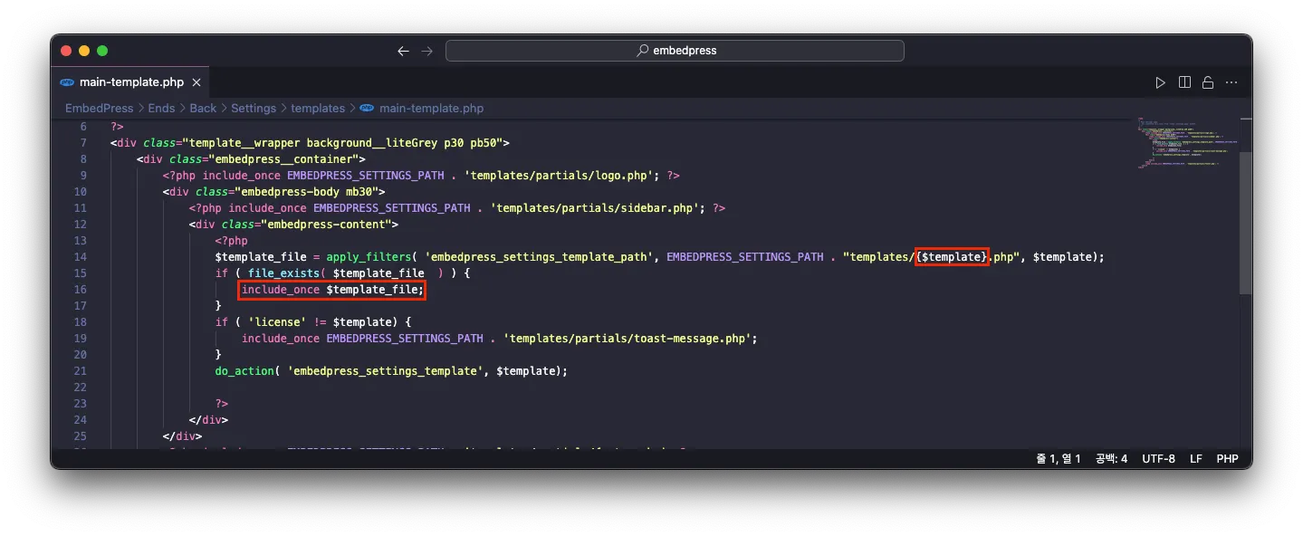This screenshot has height=536, width=1303.
Task: Click the yellow minimize window button
Action: pyautogui.click(x=84, y=51)
